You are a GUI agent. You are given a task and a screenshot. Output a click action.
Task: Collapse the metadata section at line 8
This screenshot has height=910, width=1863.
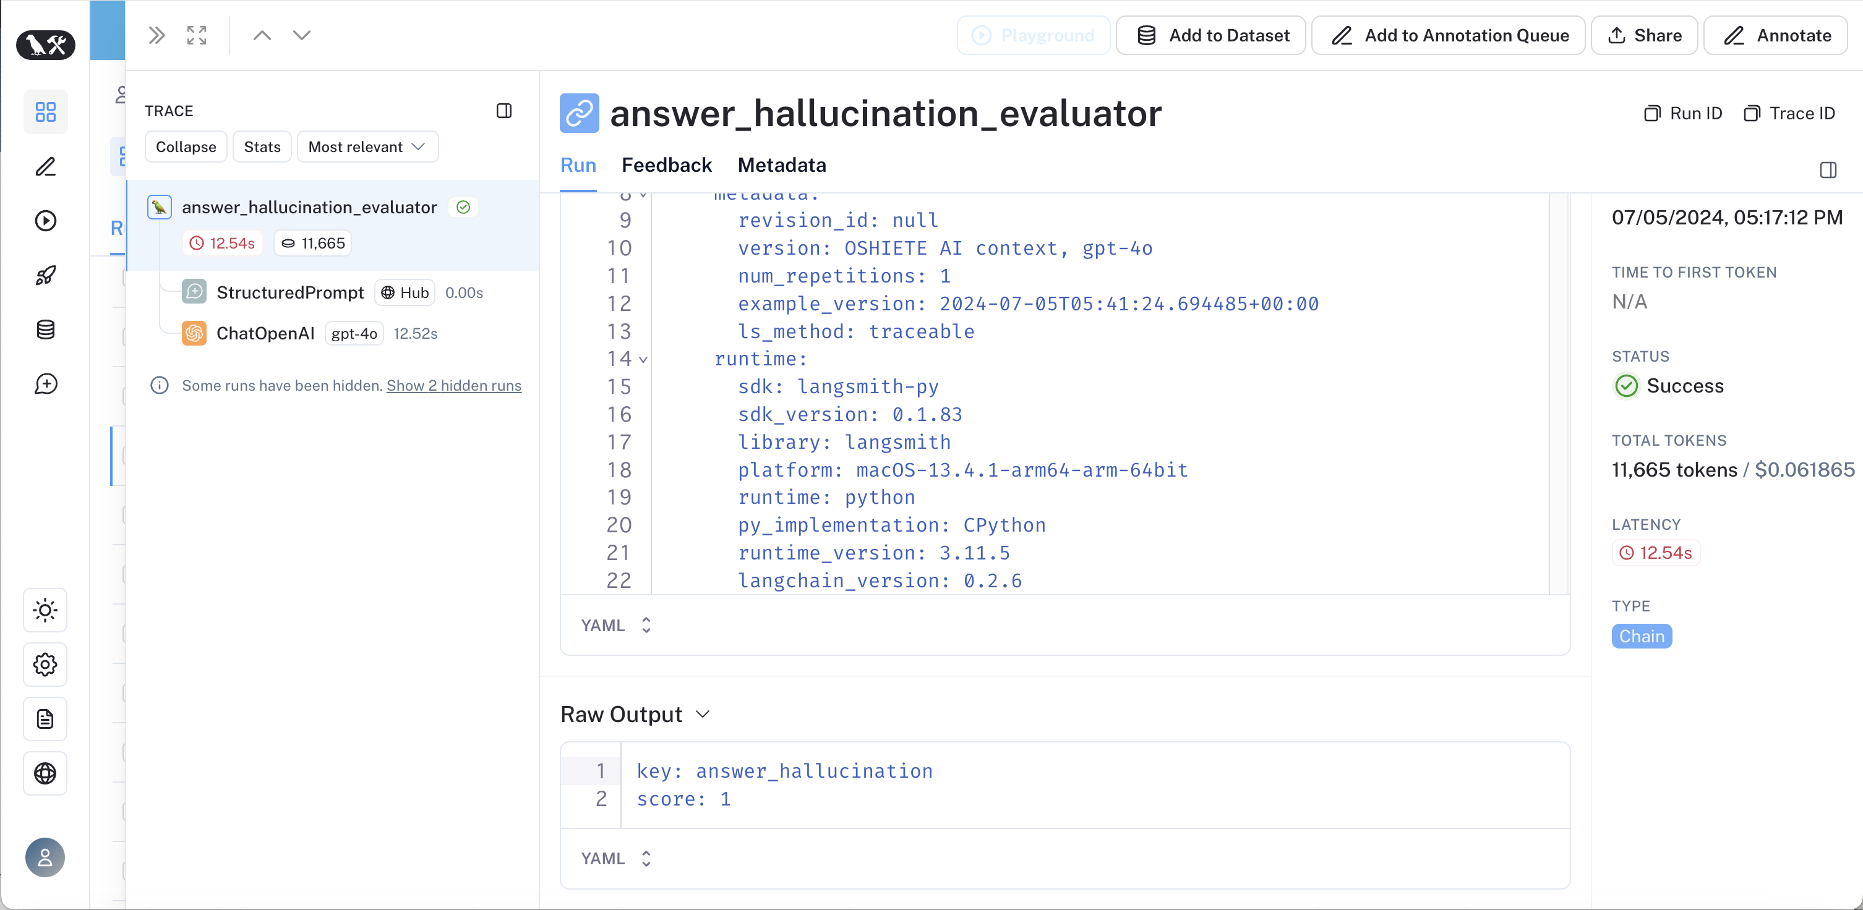point(643,195)
